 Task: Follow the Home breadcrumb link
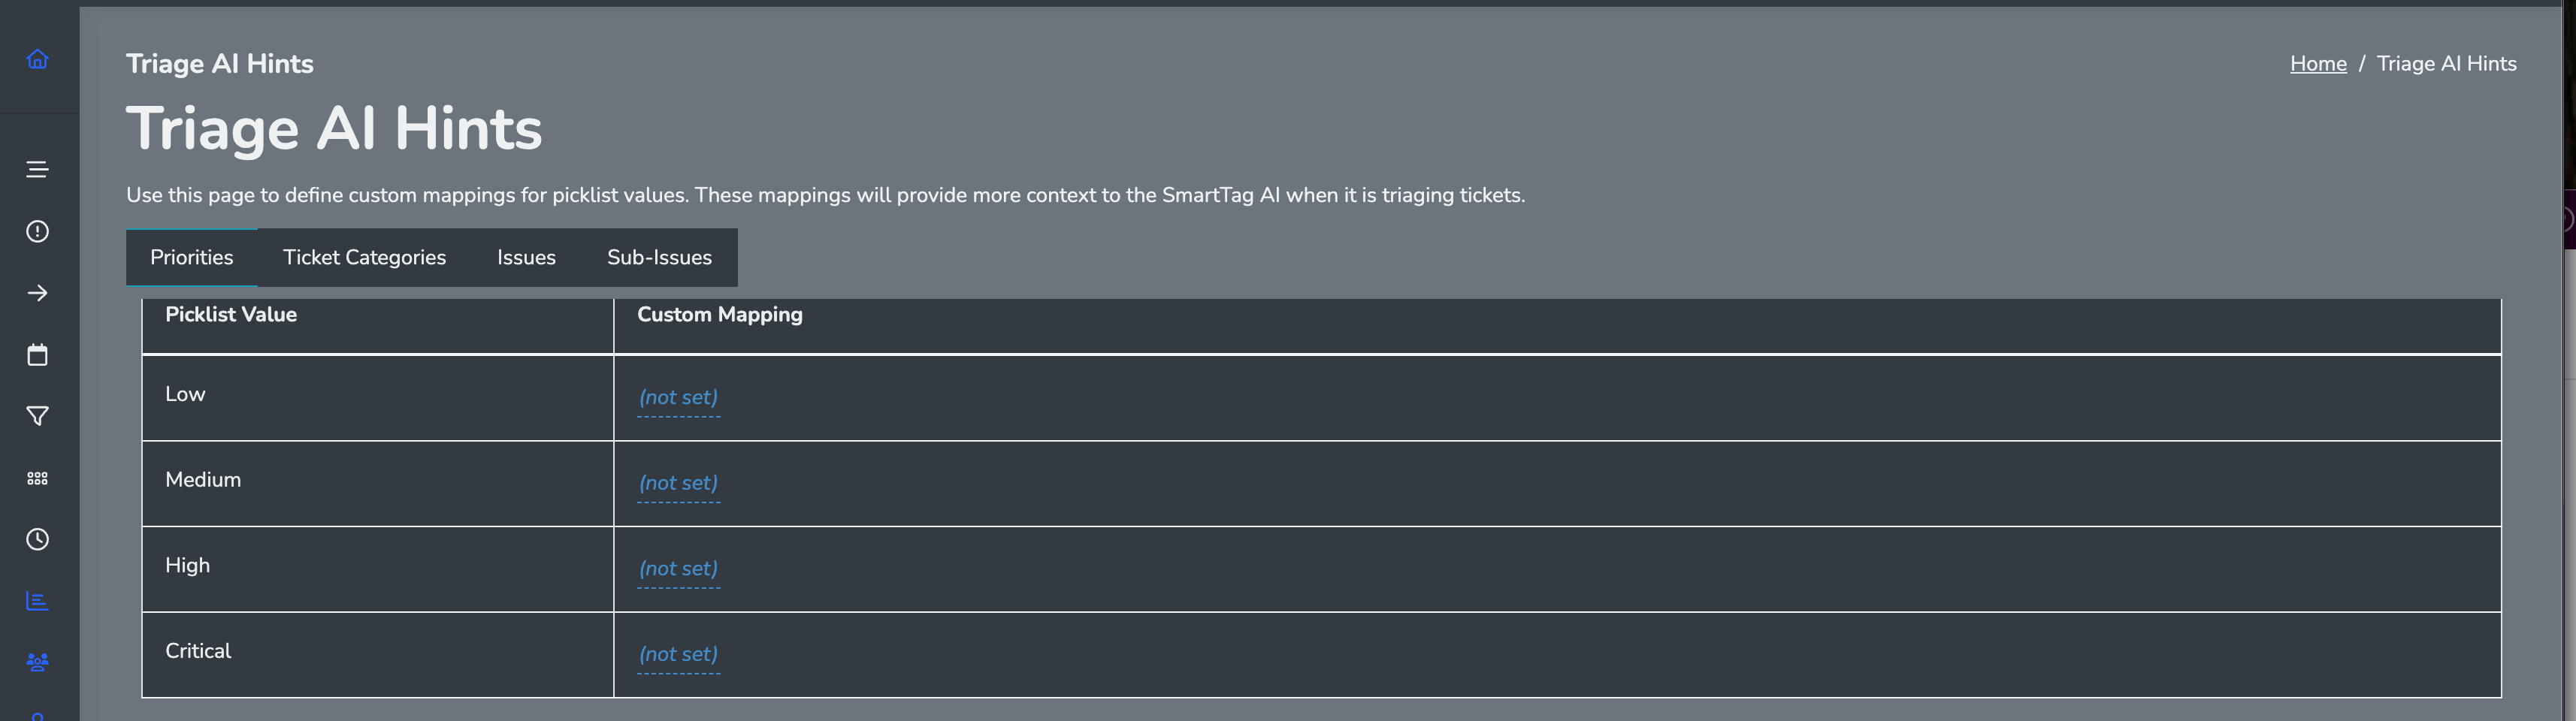2317,64
